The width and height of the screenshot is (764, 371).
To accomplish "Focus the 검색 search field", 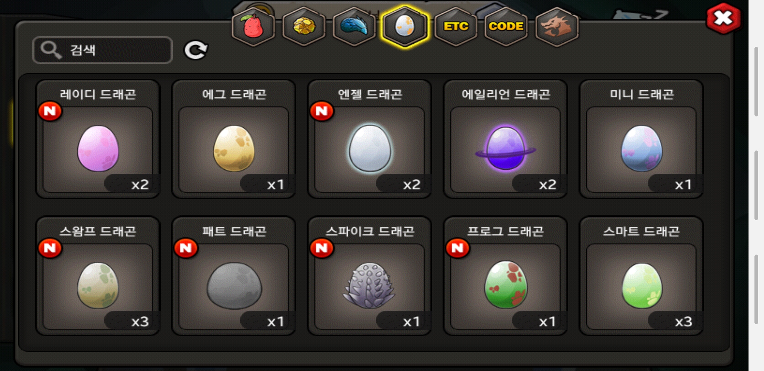I will [103, 50].
